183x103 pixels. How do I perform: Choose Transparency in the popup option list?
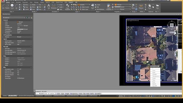(155, 76)
